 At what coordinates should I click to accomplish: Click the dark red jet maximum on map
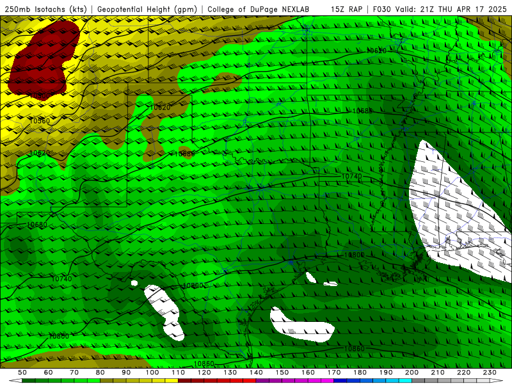[x=42, y=59]
